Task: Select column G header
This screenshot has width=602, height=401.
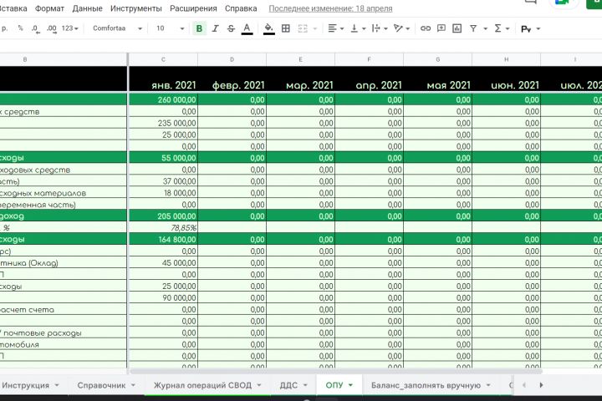Action: click(x=437, y=59)
